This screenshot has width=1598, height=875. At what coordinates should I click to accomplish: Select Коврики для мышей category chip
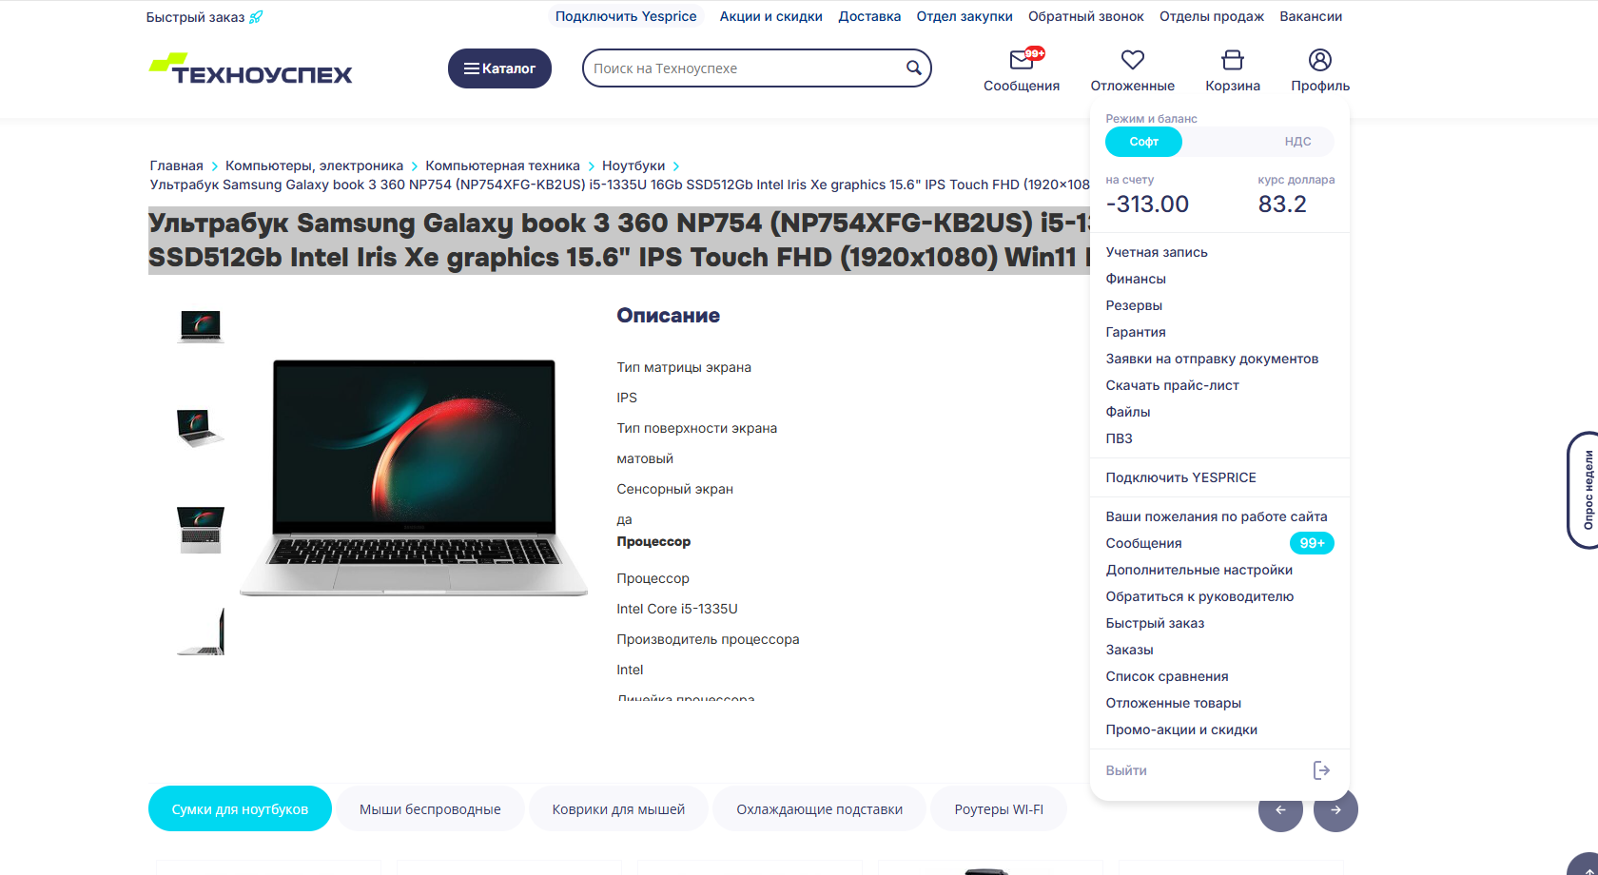pyautogui.click(x=618, y=809)
